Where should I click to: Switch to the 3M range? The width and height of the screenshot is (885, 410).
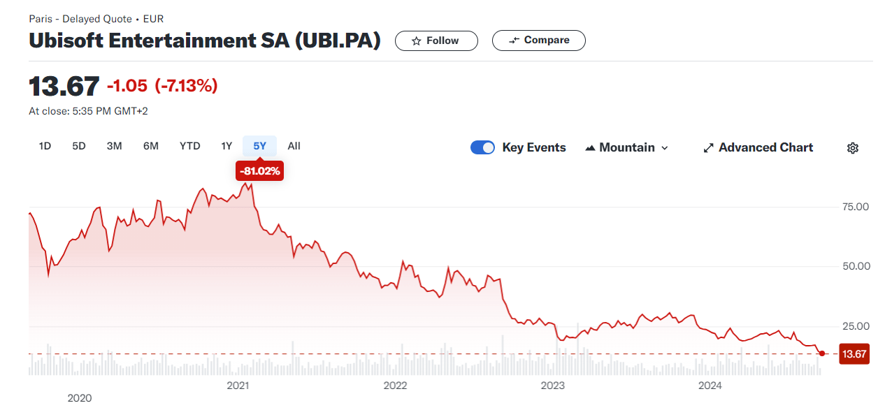click(x=114, y=146)
